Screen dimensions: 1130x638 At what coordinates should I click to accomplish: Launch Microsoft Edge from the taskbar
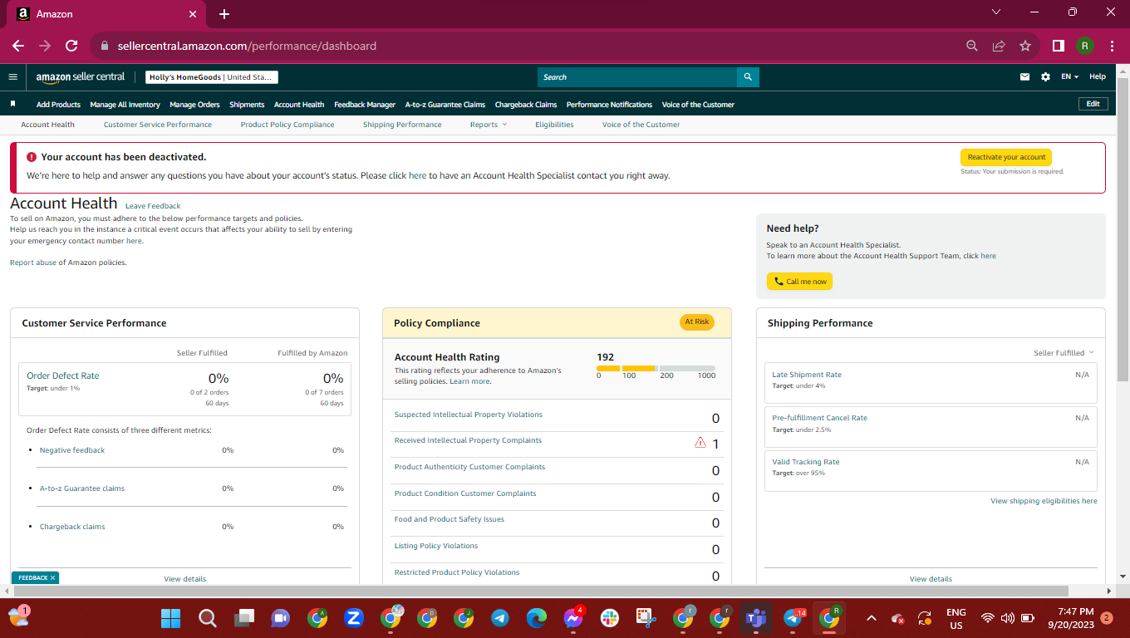click(x=537, y=618)
